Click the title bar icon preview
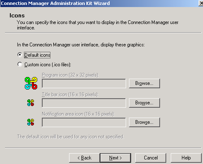Screen dimensions: 203x164 [x=31, y=103]
